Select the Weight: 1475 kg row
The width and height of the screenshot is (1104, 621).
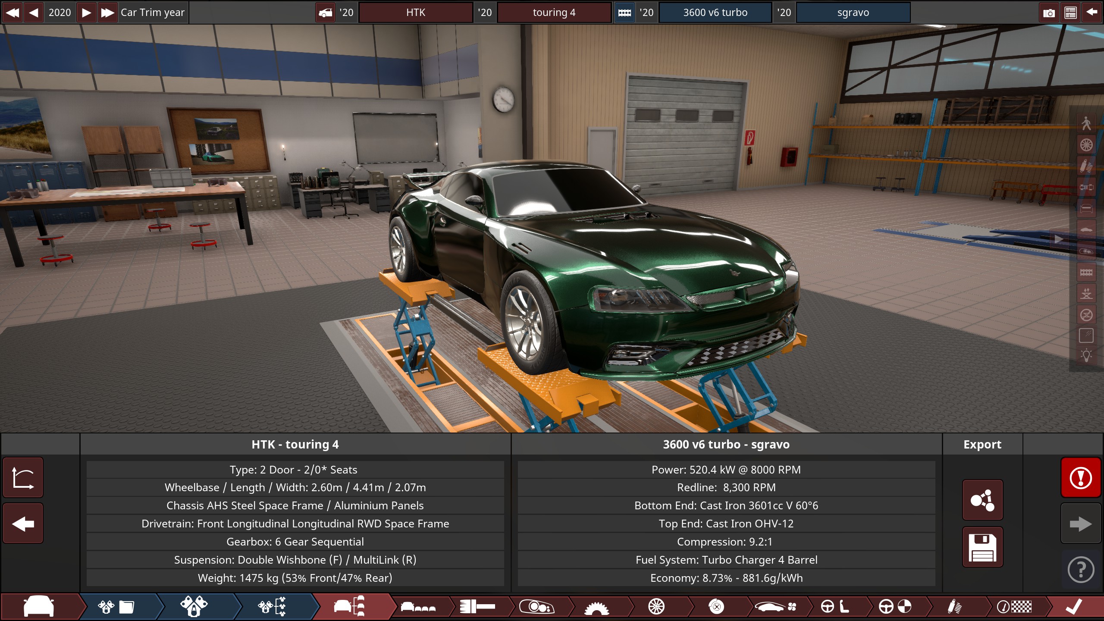tap(295, 578)
